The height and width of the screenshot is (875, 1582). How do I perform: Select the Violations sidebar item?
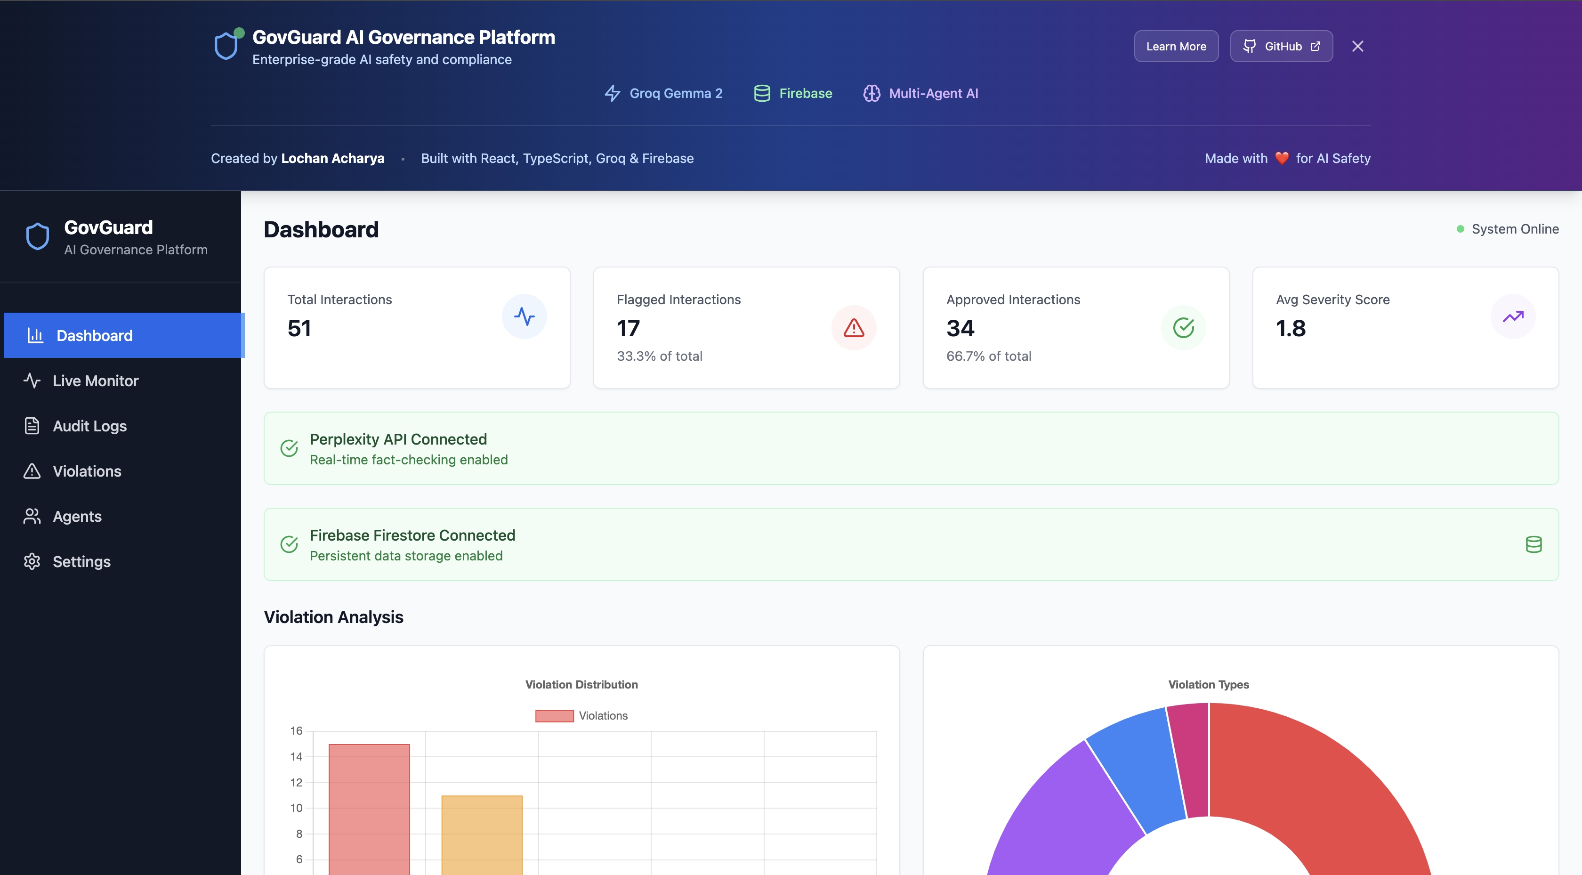pyautogui.click(x=87, y=471)
